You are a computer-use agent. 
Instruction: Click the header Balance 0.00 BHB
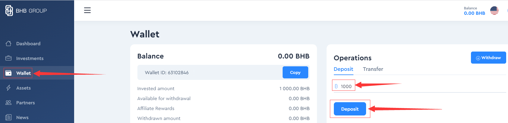coord(475,11)
